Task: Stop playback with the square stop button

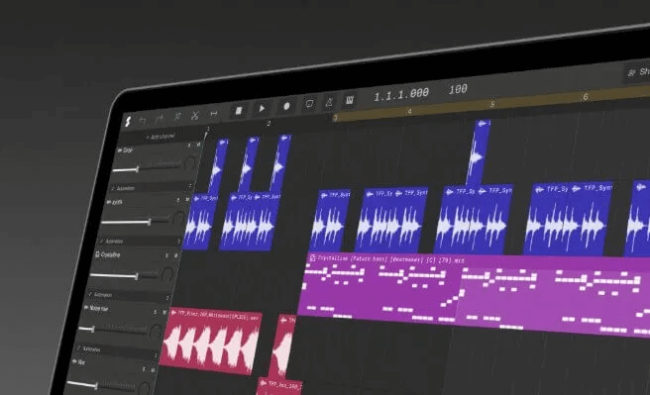Action: coord(239,111)
